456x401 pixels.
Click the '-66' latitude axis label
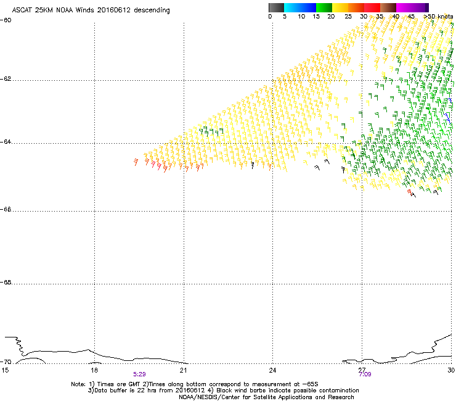[6, 209]
